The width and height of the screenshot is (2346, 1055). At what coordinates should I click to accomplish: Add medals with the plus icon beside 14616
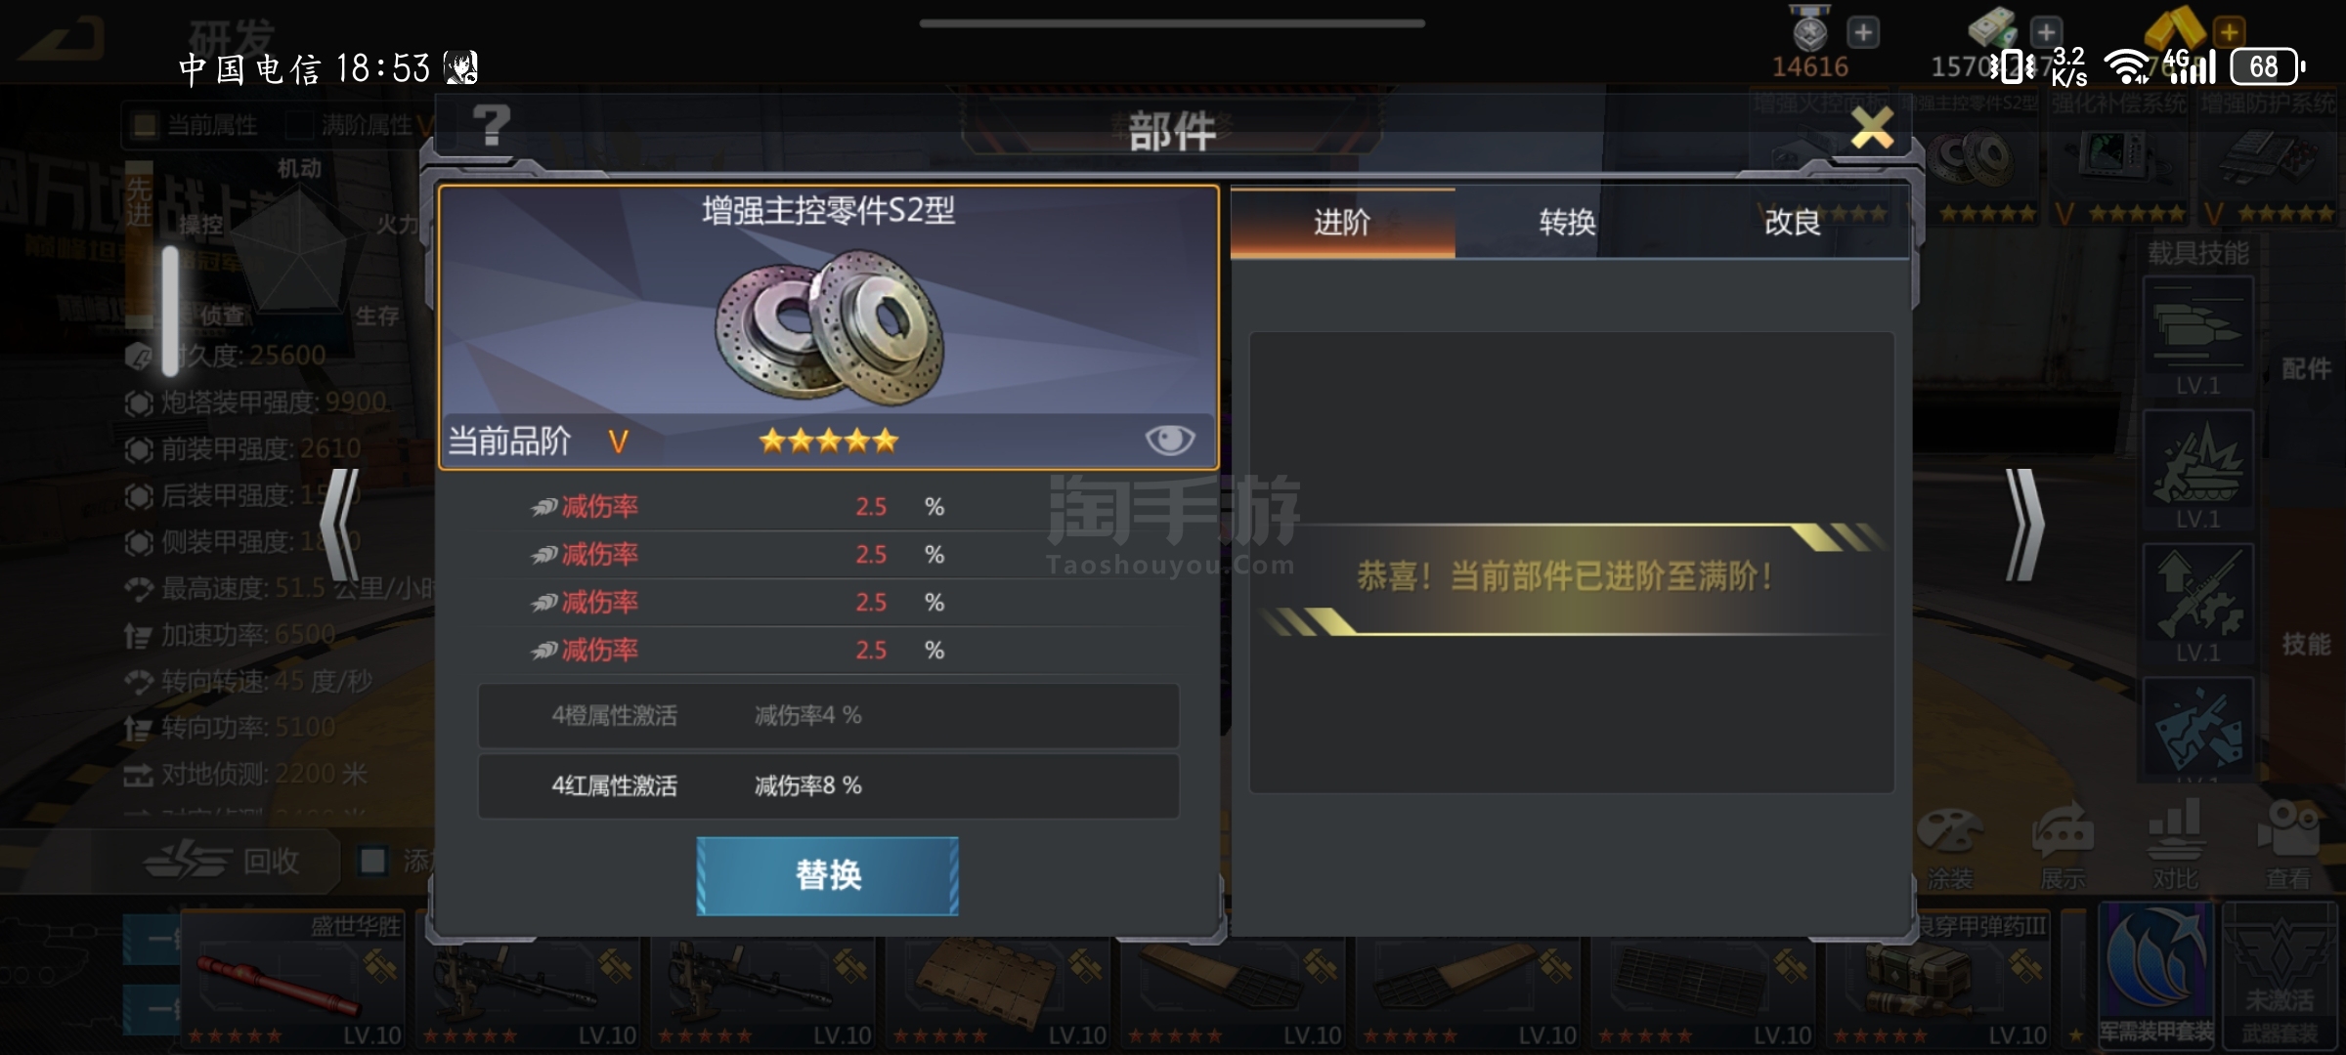click(x=1863, y=32)
